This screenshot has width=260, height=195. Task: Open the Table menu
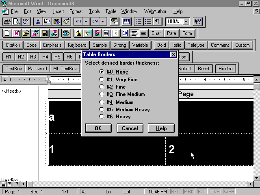point(110,11)
